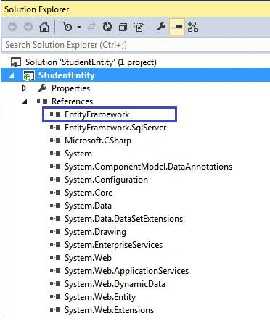Click icon beside EntityFramework reference
The height and width of the screenshot is (326, 270).
(55, 114)
